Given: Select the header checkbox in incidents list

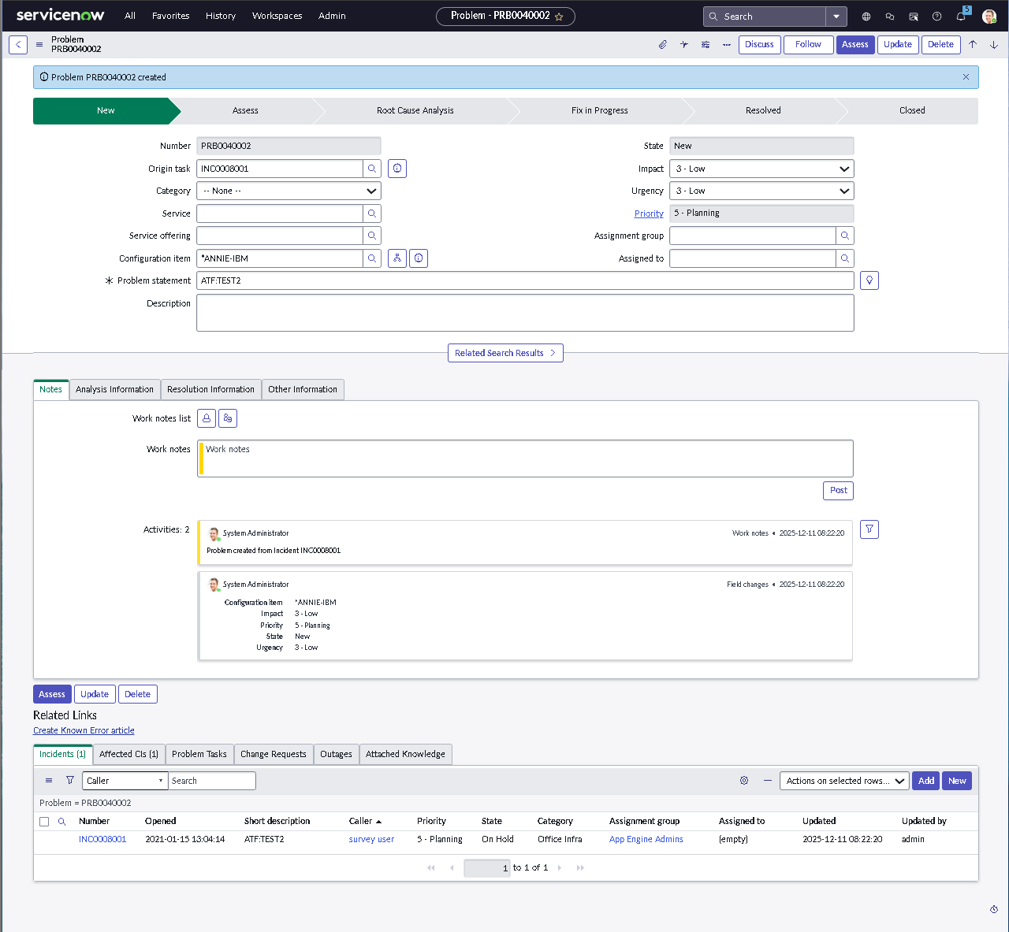Looking at the screenshot, I should 44,821.
